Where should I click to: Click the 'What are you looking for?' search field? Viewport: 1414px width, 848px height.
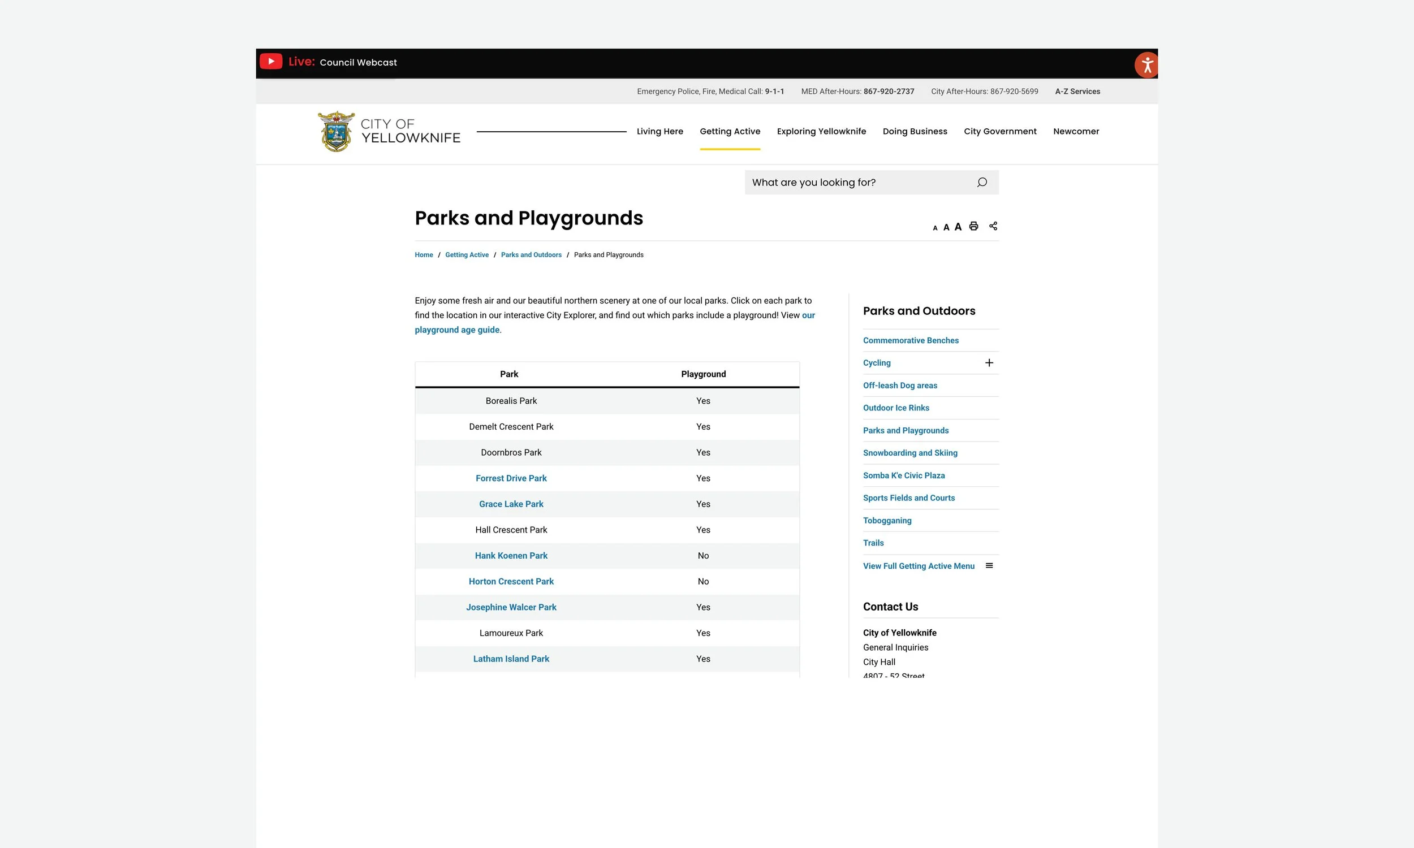pos(857,182)
